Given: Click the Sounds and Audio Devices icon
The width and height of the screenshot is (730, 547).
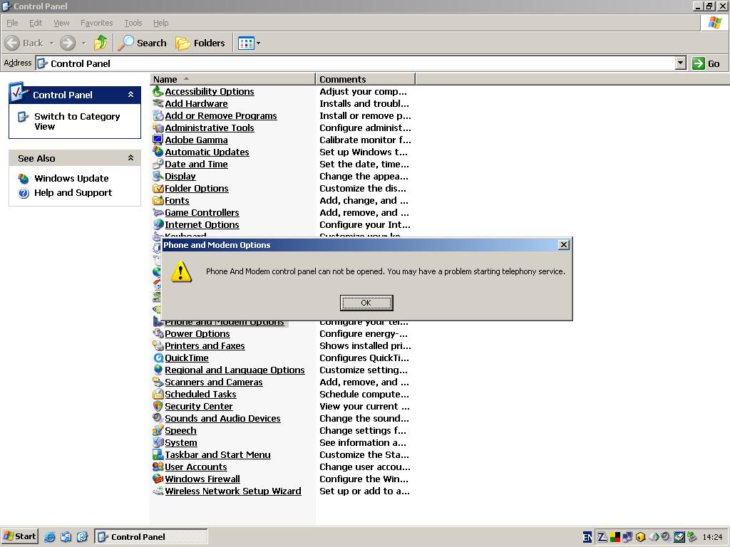Looking at the screenshot, I should pyautogui.click(x=158, y=418).
